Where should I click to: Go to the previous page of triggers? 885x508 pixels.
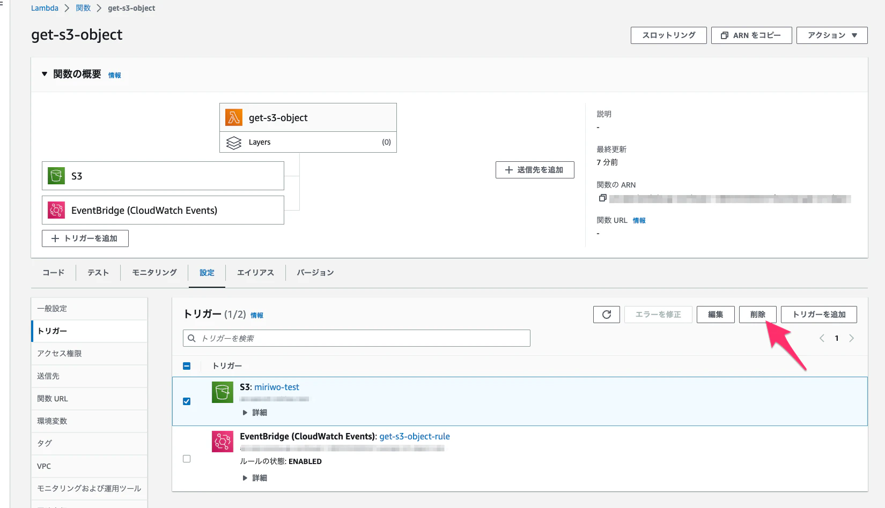tap(822, 338)
